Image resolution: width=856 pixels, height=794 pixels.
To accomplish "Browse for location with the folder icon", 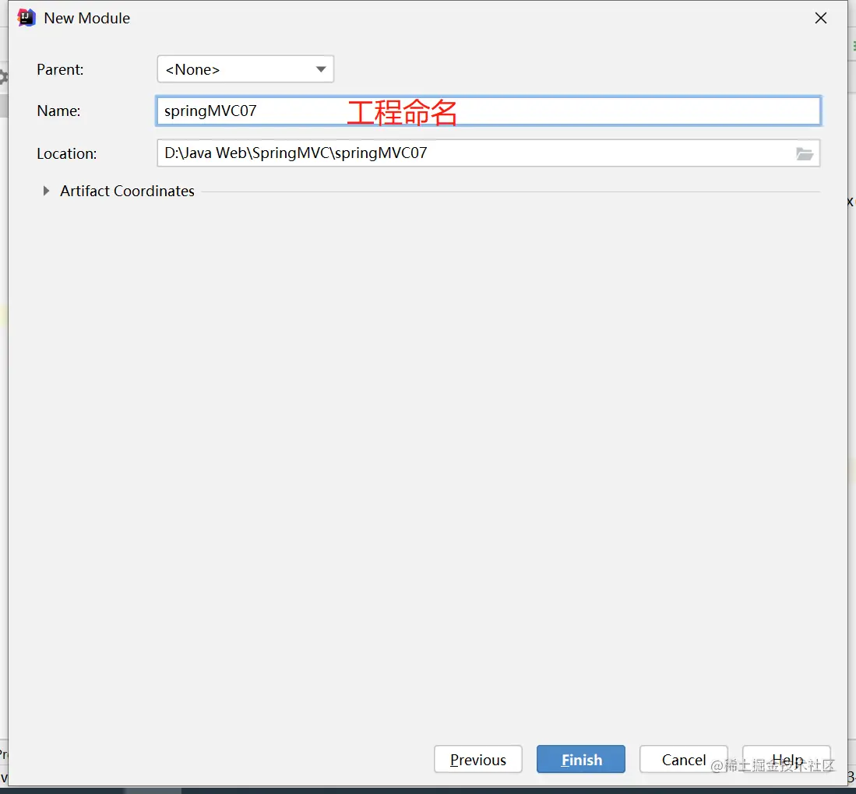I will pyautogui.click(x=804, y=154).
